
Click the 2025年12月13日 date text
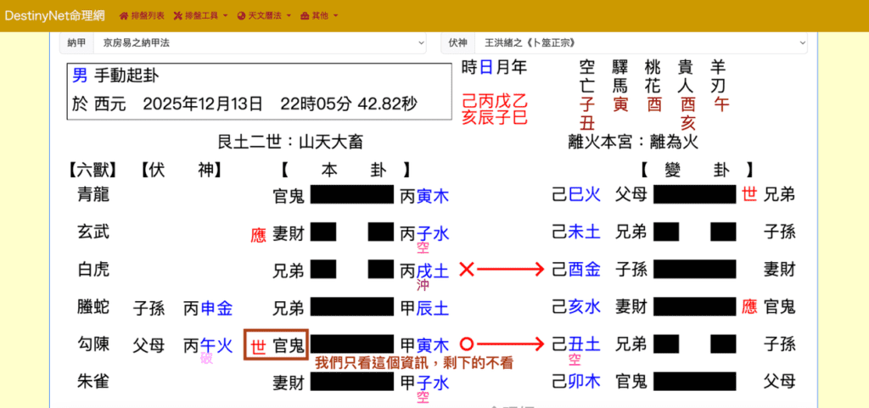(x=203, y=103)
